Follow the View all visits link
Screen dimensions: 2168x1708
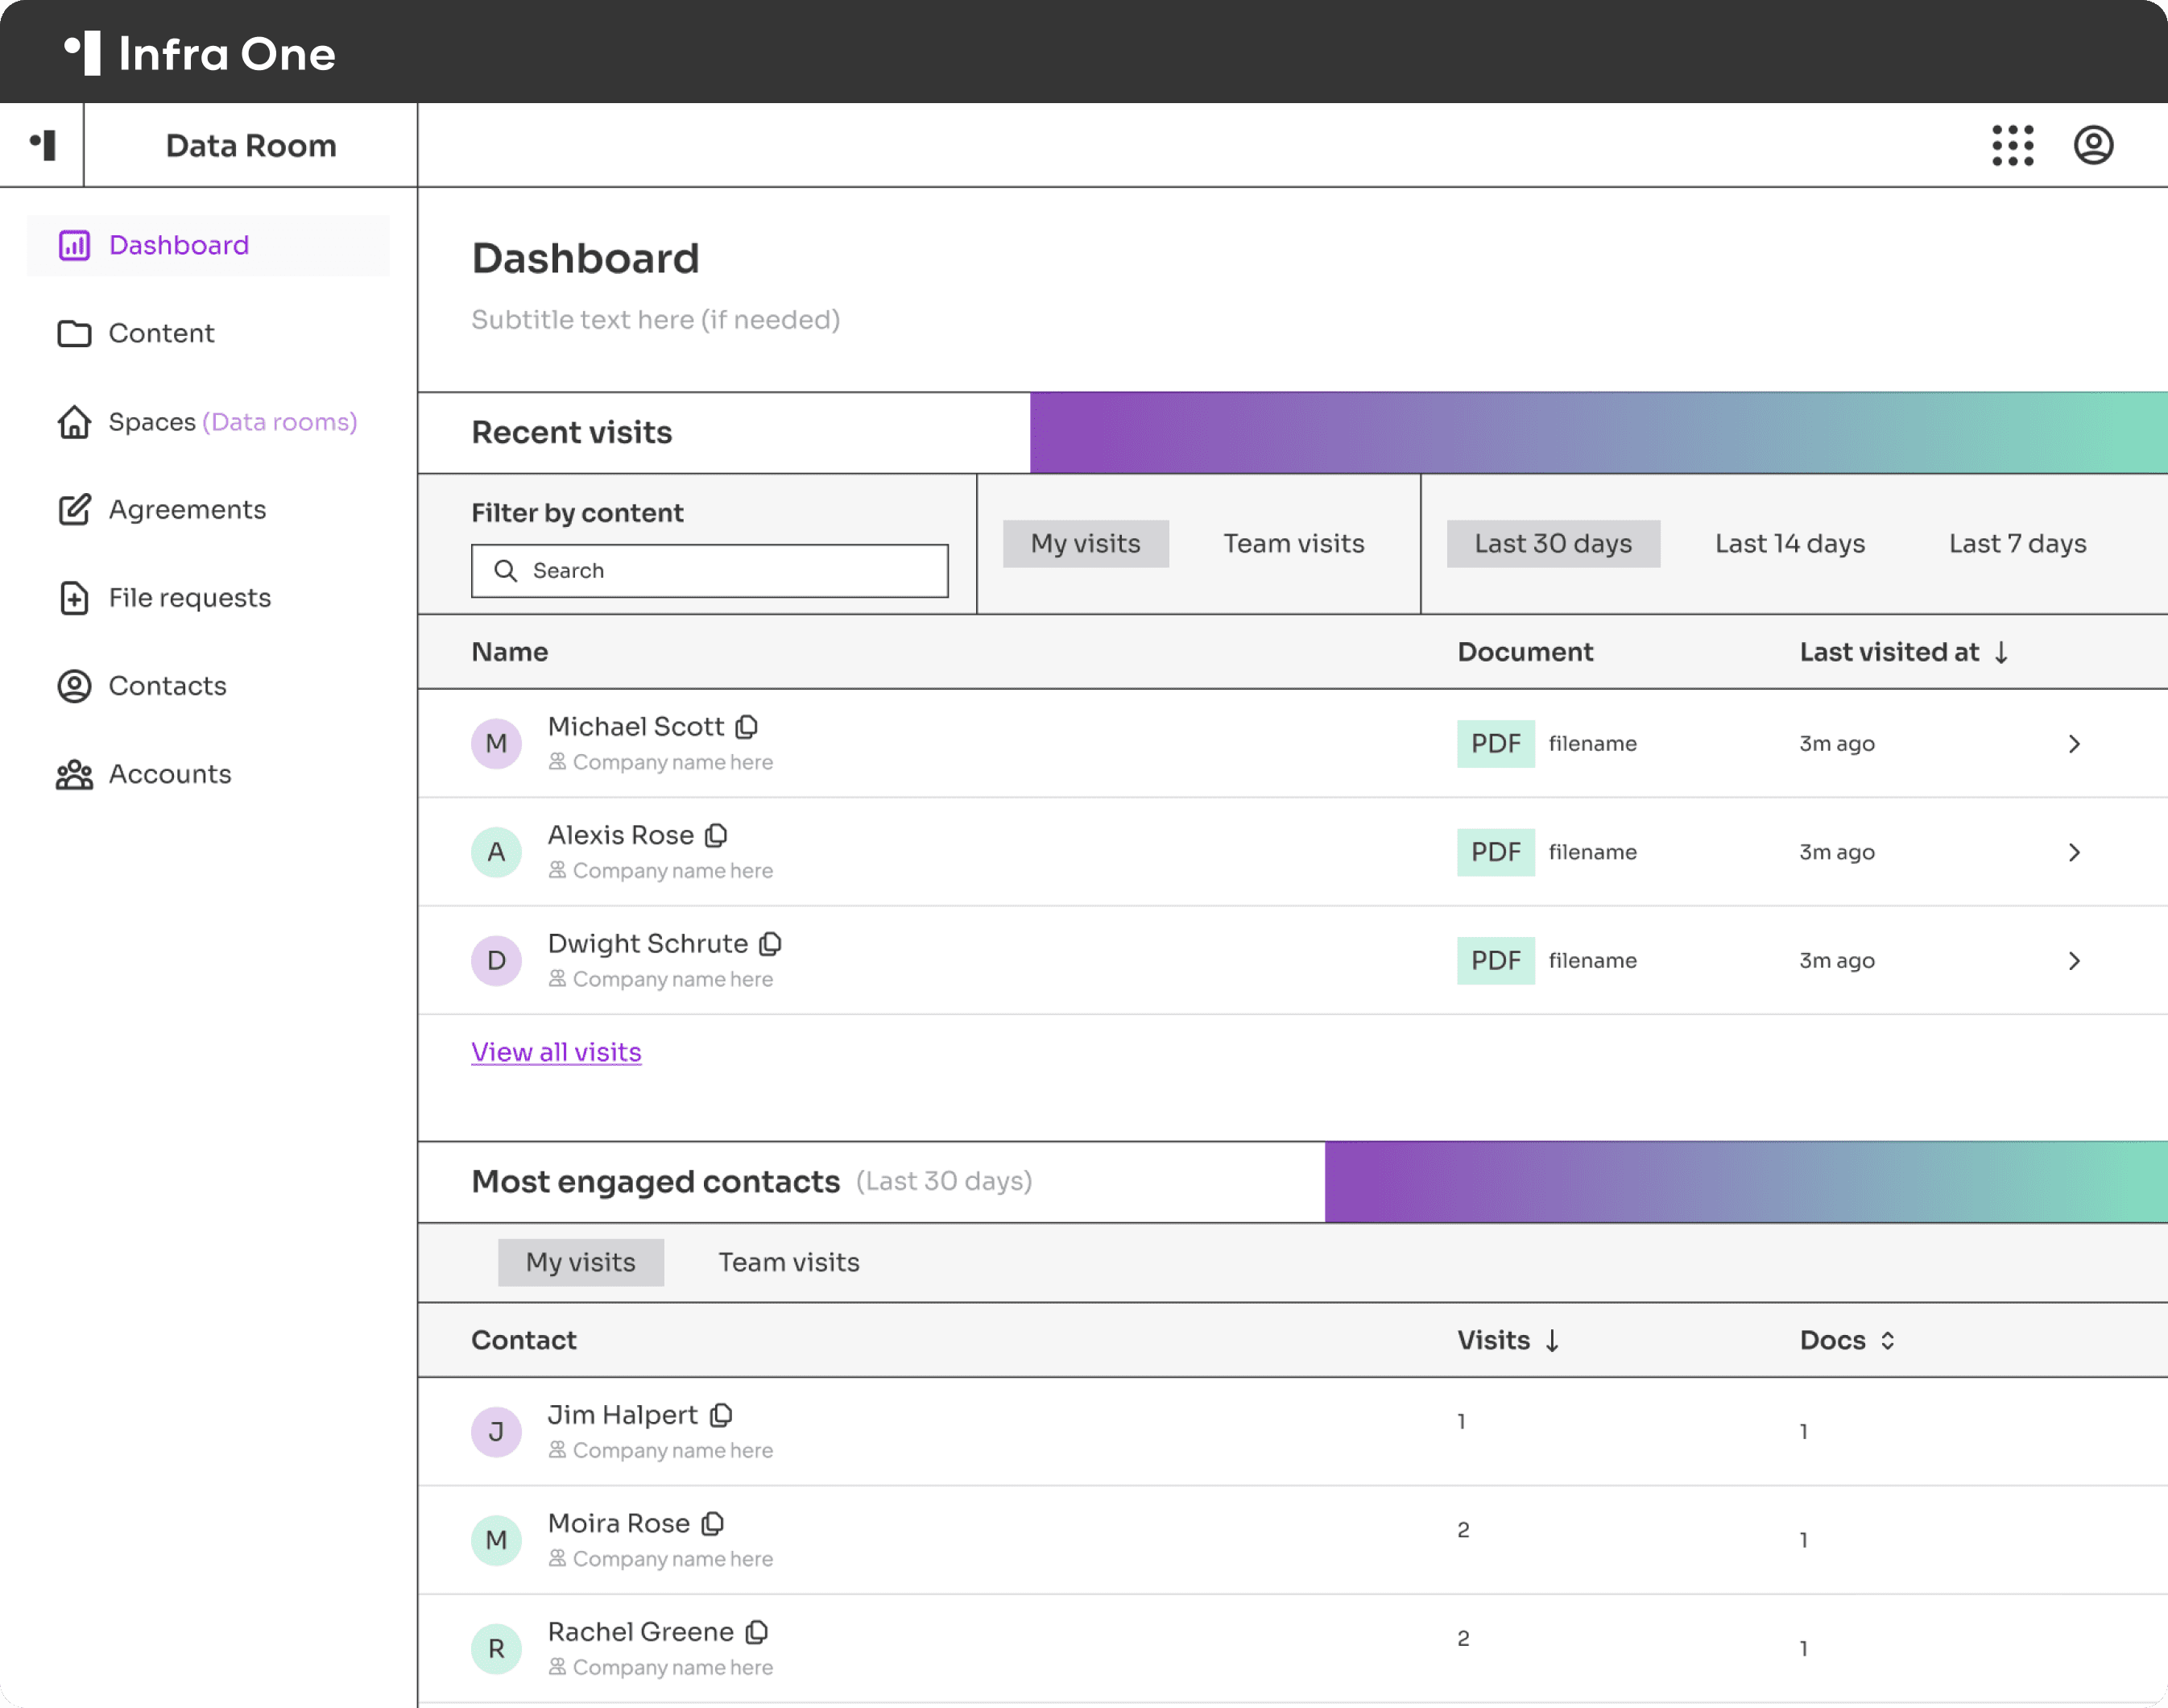[556, 1052]
